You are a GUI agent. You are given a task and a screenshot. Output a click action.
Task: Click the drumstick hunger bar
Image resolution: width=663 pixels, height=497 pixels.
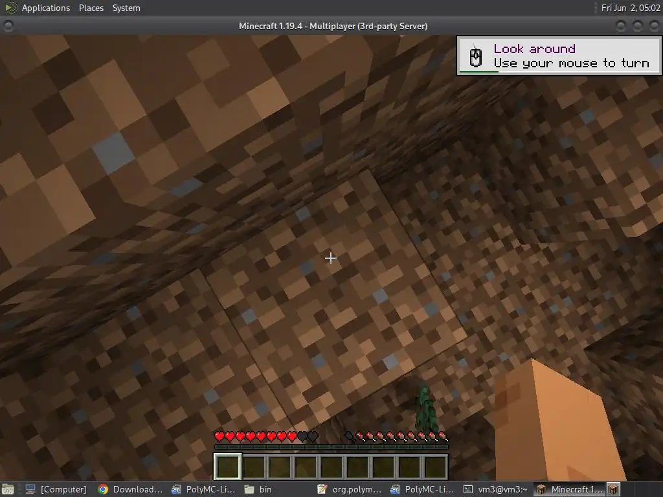[396, 437]
